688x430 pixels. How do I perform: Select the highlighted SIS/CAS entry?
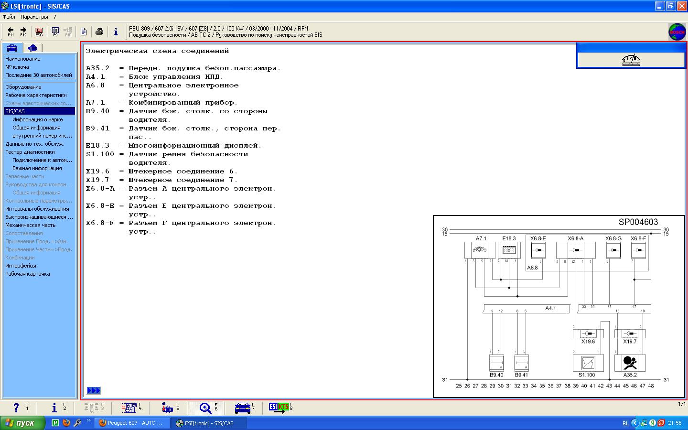click(39, 111)
